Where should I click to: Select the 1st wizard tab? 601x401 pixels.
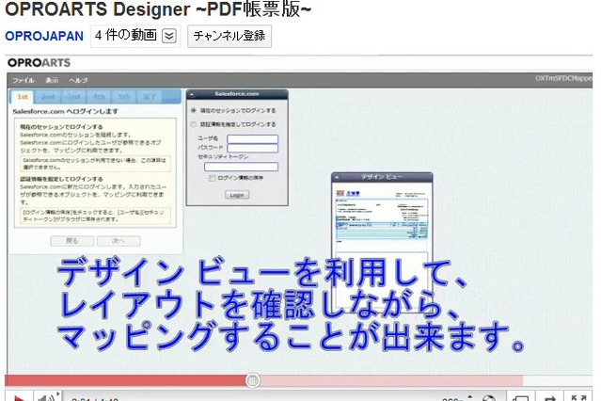pos(23,97)
